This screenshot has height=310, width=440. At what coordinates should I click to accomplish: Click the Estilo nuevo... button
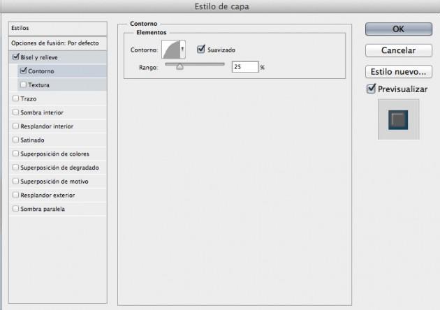[399, 71]
